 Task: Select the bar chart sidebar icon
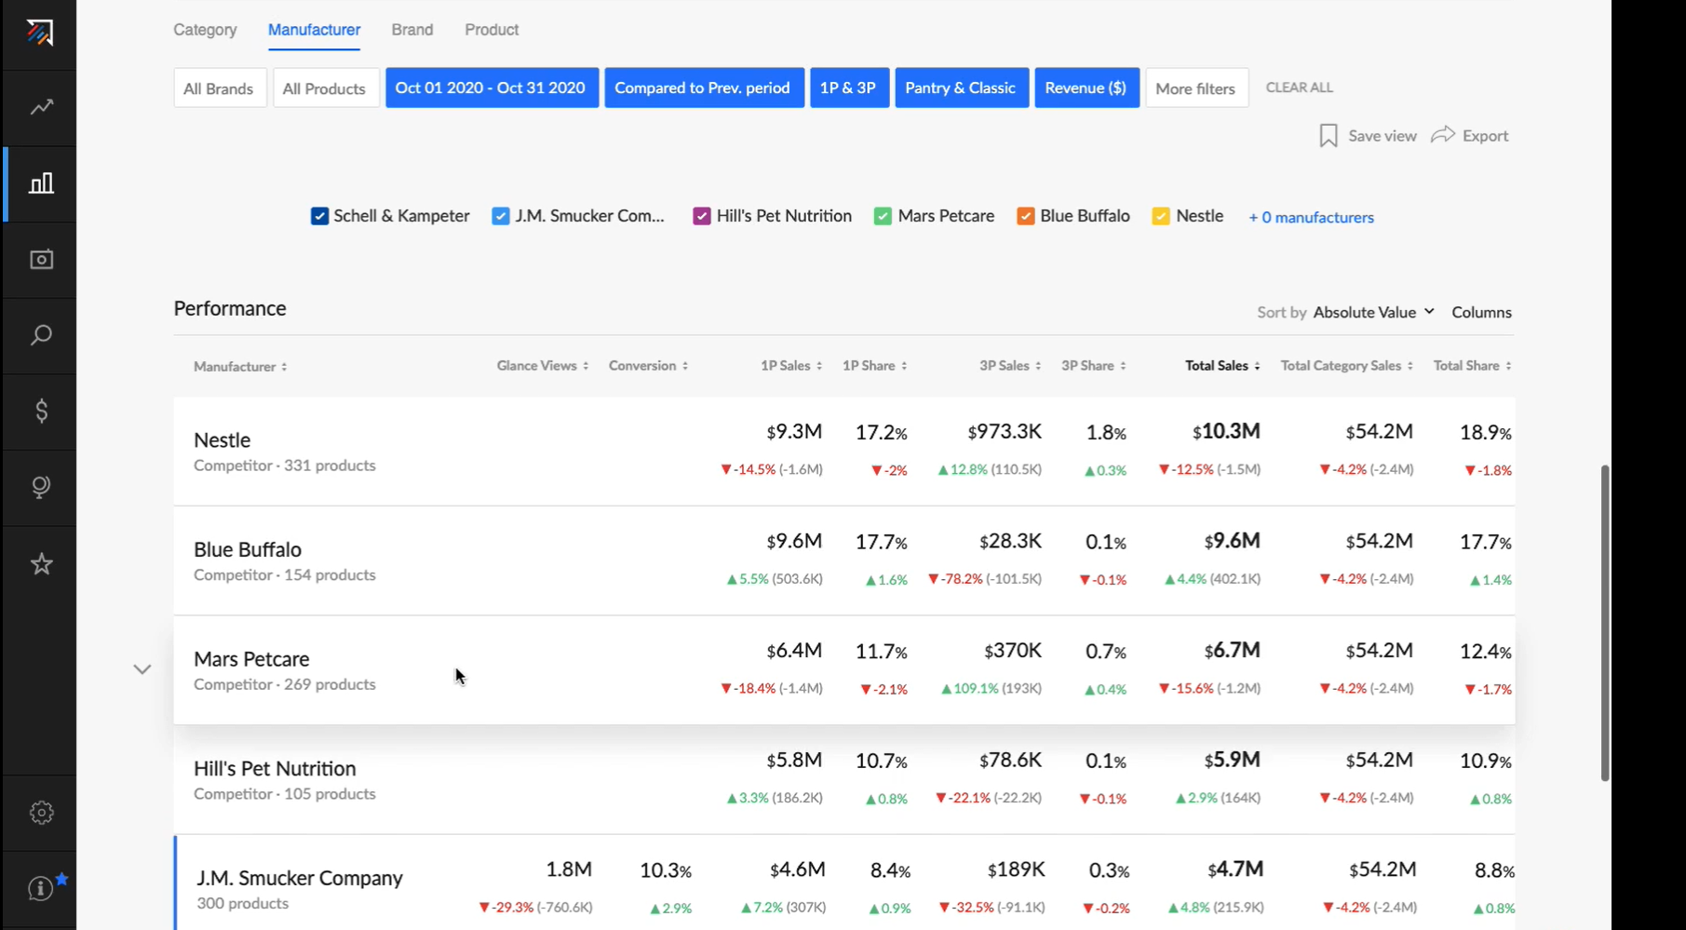click(x=41, y=183)
